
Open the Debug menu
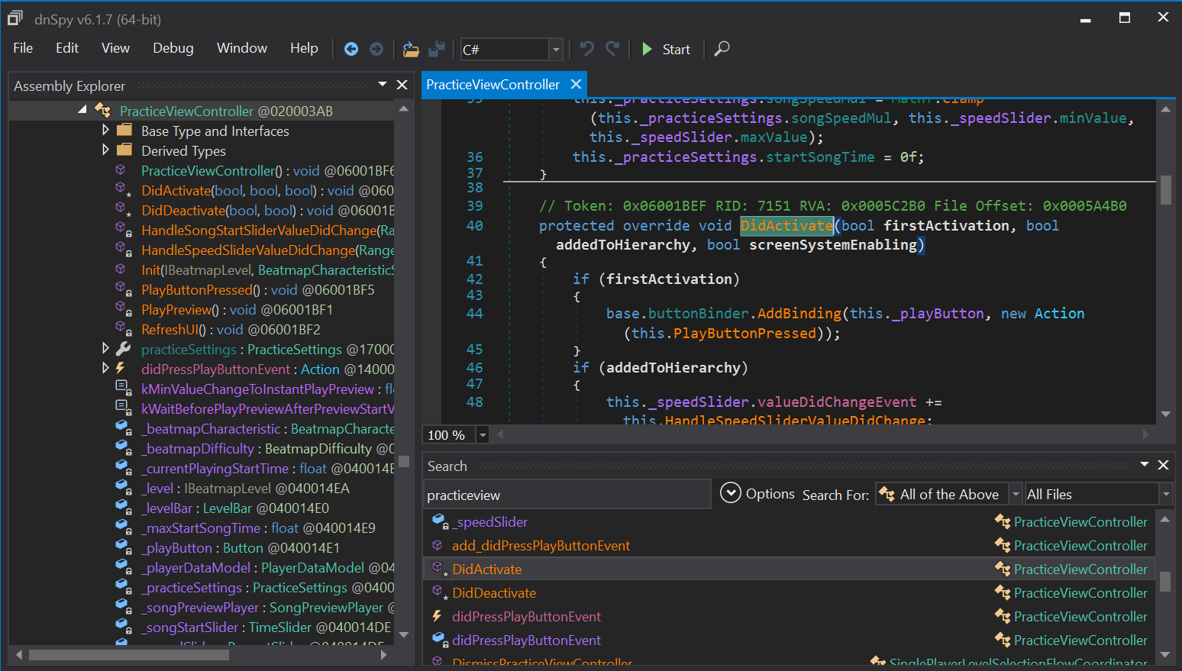[173, 48]
